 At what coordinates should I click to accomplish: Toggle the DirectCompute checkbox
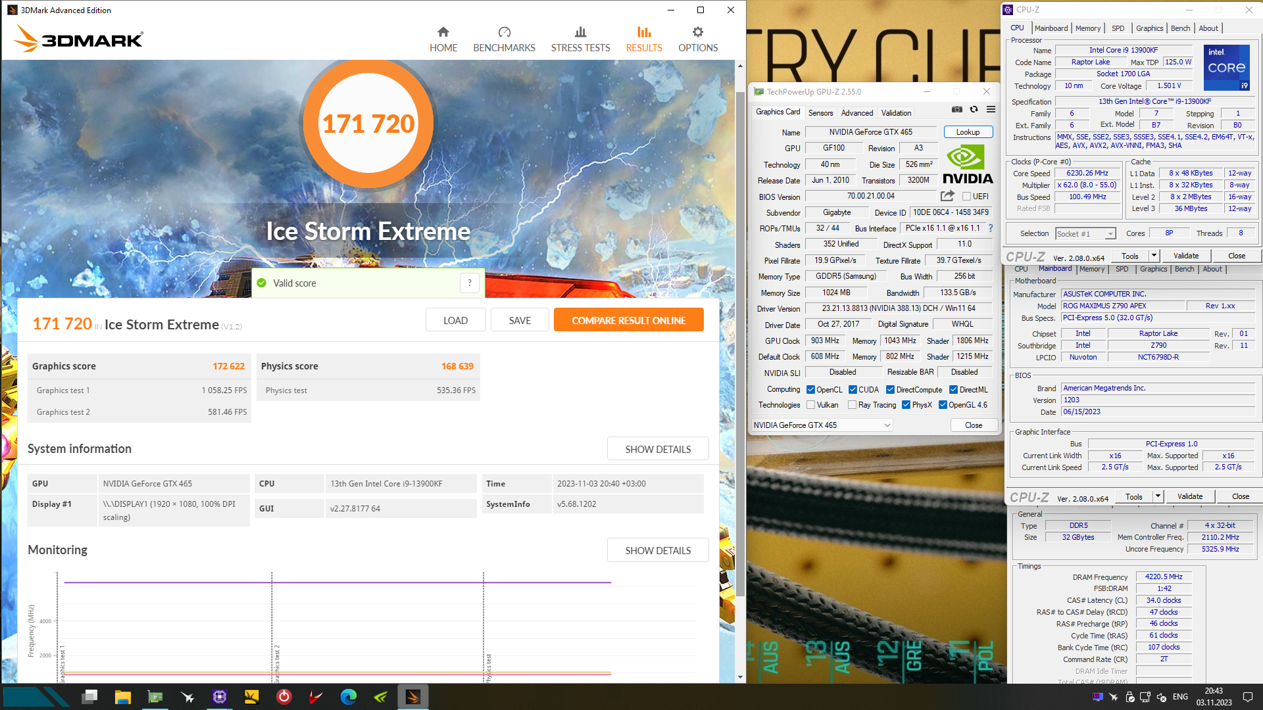coord(890,390)
